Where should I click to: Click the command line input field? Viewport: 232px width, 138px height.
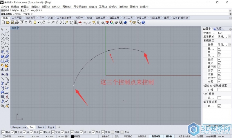click(x=115, y=14)
